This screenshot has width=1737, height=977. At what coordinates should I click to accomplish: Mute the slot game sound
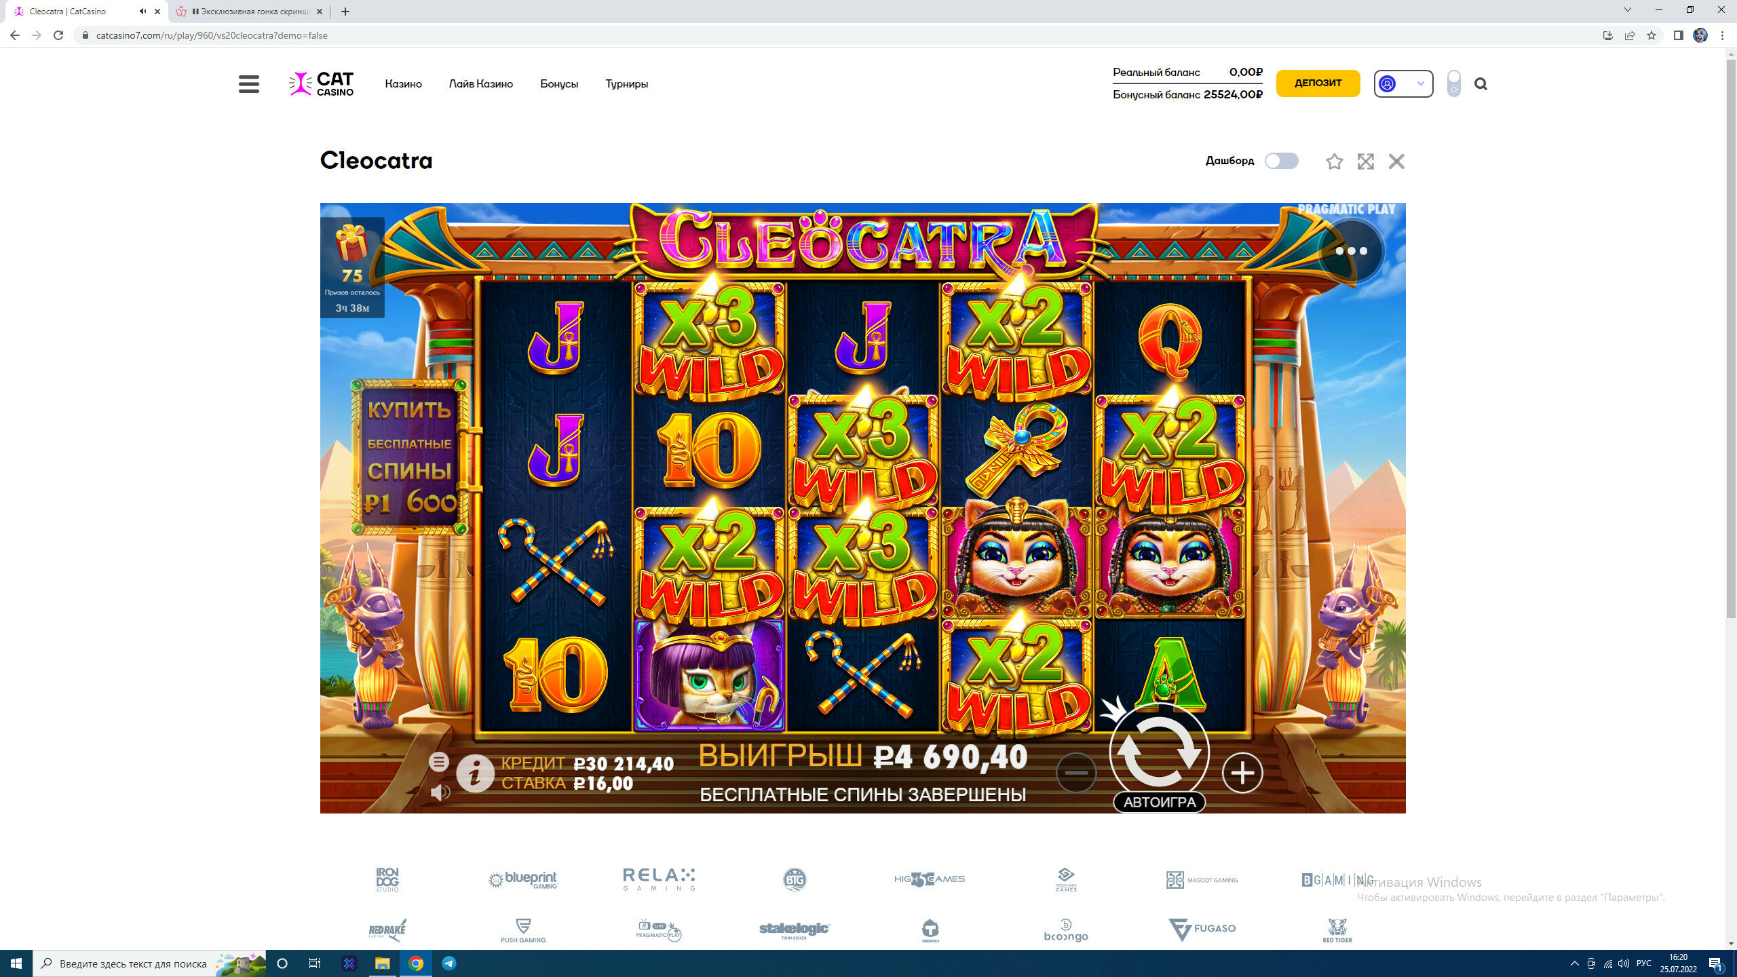(x=440, y=792)
